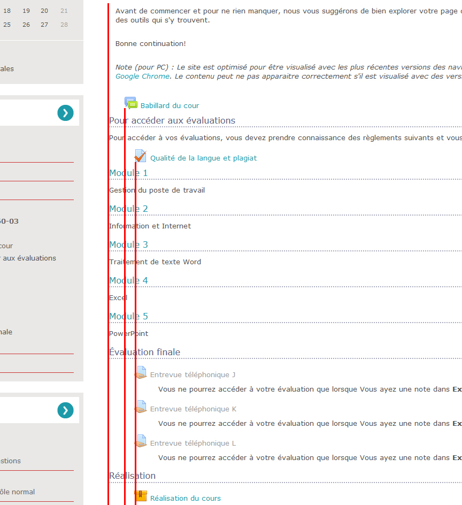Click the forum icon beside Babillard du cour

click(131, 103)
